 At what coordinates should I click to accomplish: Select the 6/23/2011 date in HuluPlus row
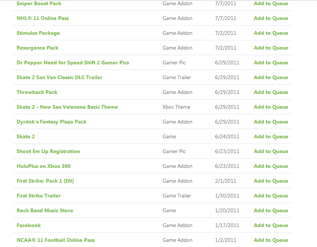click(227, 166)
